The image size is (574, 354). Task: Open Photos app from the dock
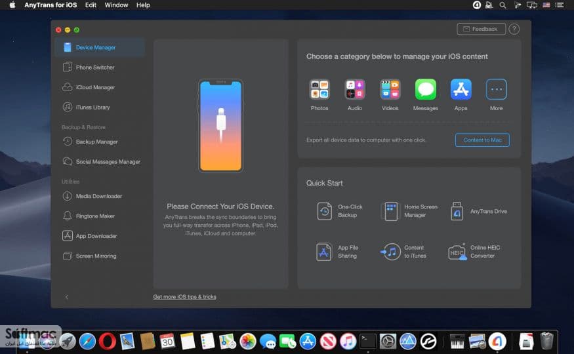pos(248,342)
